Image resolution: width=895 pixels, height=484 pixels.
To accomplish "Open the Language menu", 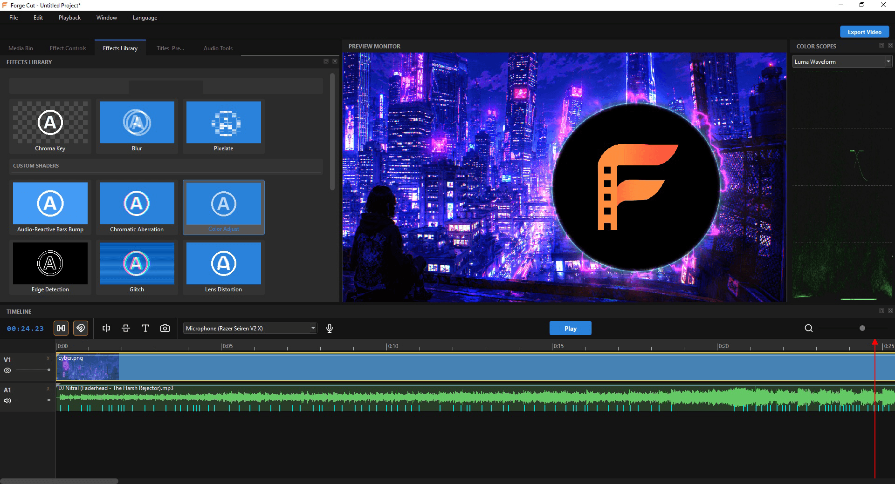I will click(145, 18).
